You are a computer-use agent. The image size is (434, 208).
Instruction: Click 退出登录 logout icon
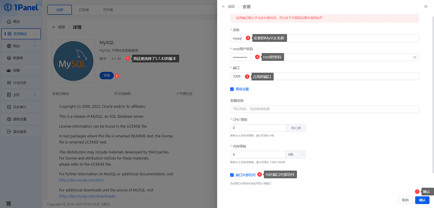[9, 132]
